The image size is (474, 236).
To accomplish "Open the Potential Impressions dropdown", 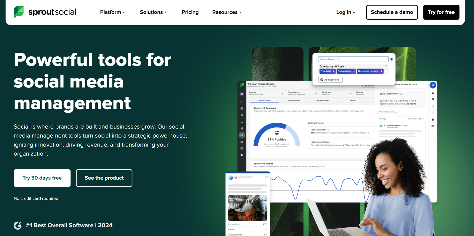I will point(387,112).
